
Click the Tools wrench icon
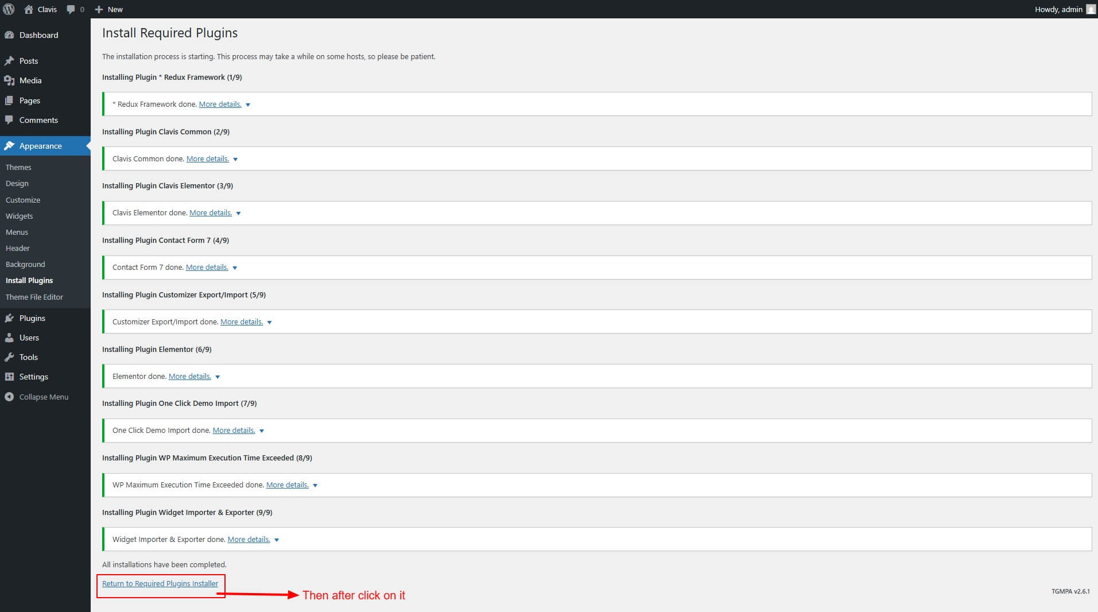tap(9, 357)
